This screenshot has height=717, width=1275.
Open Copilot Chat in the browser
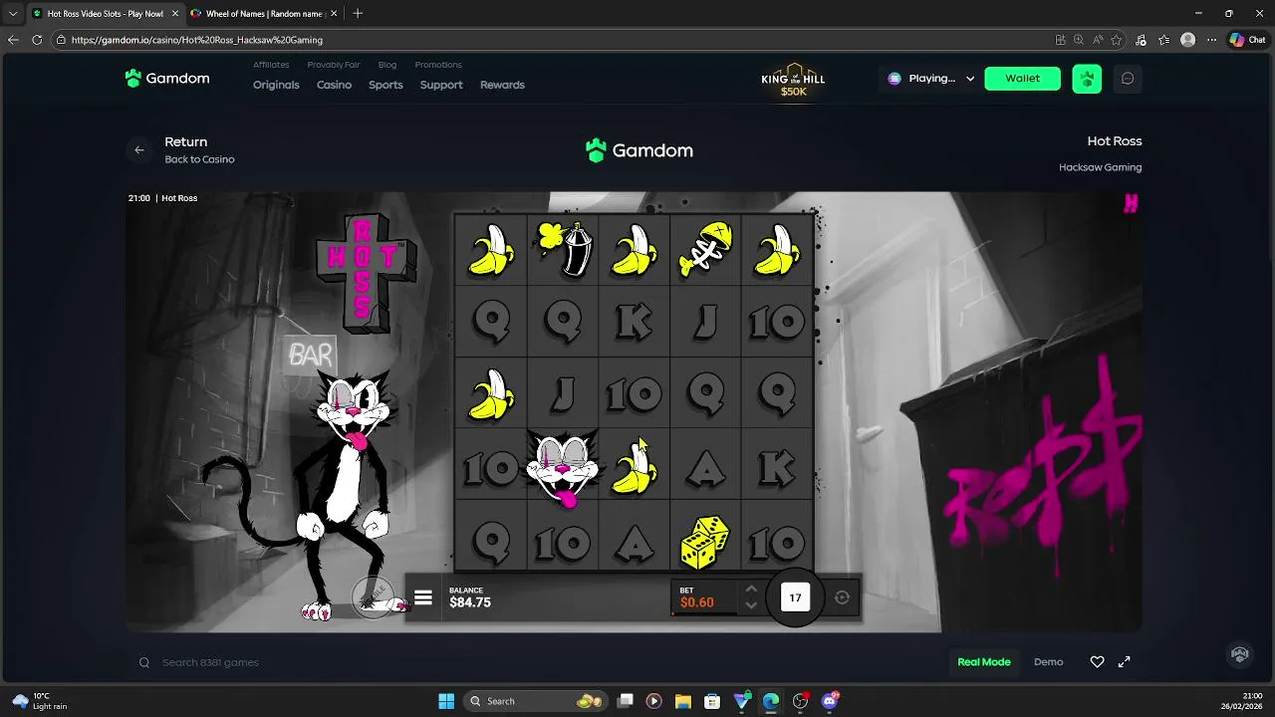1247,40
